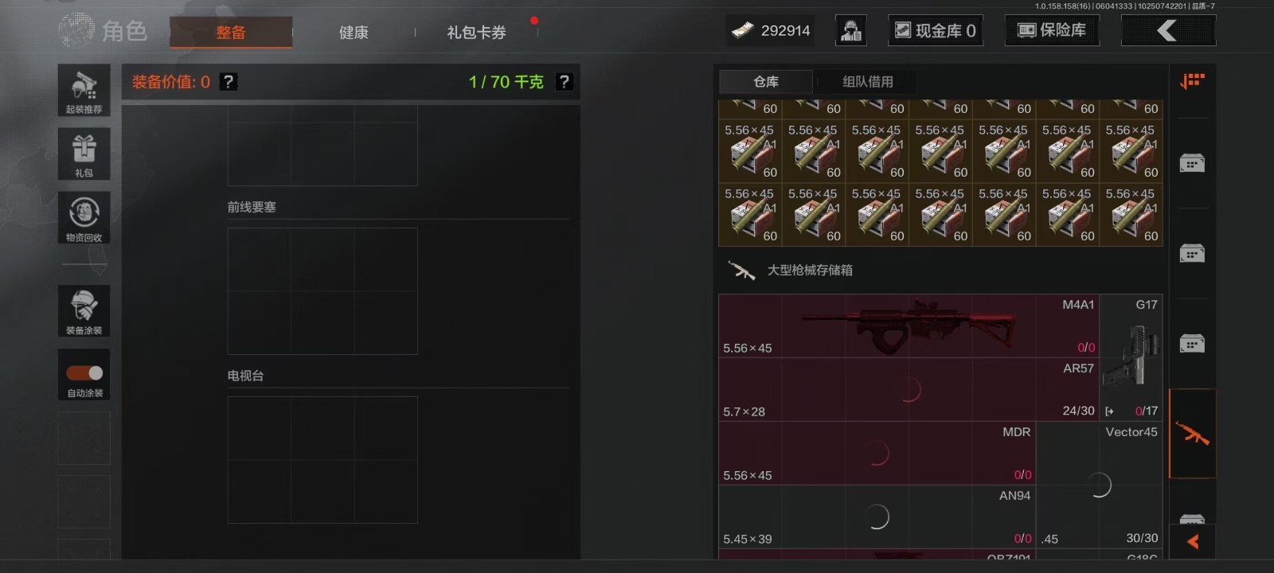Open the 礼包 gift pack icon

tap(84, 154)
